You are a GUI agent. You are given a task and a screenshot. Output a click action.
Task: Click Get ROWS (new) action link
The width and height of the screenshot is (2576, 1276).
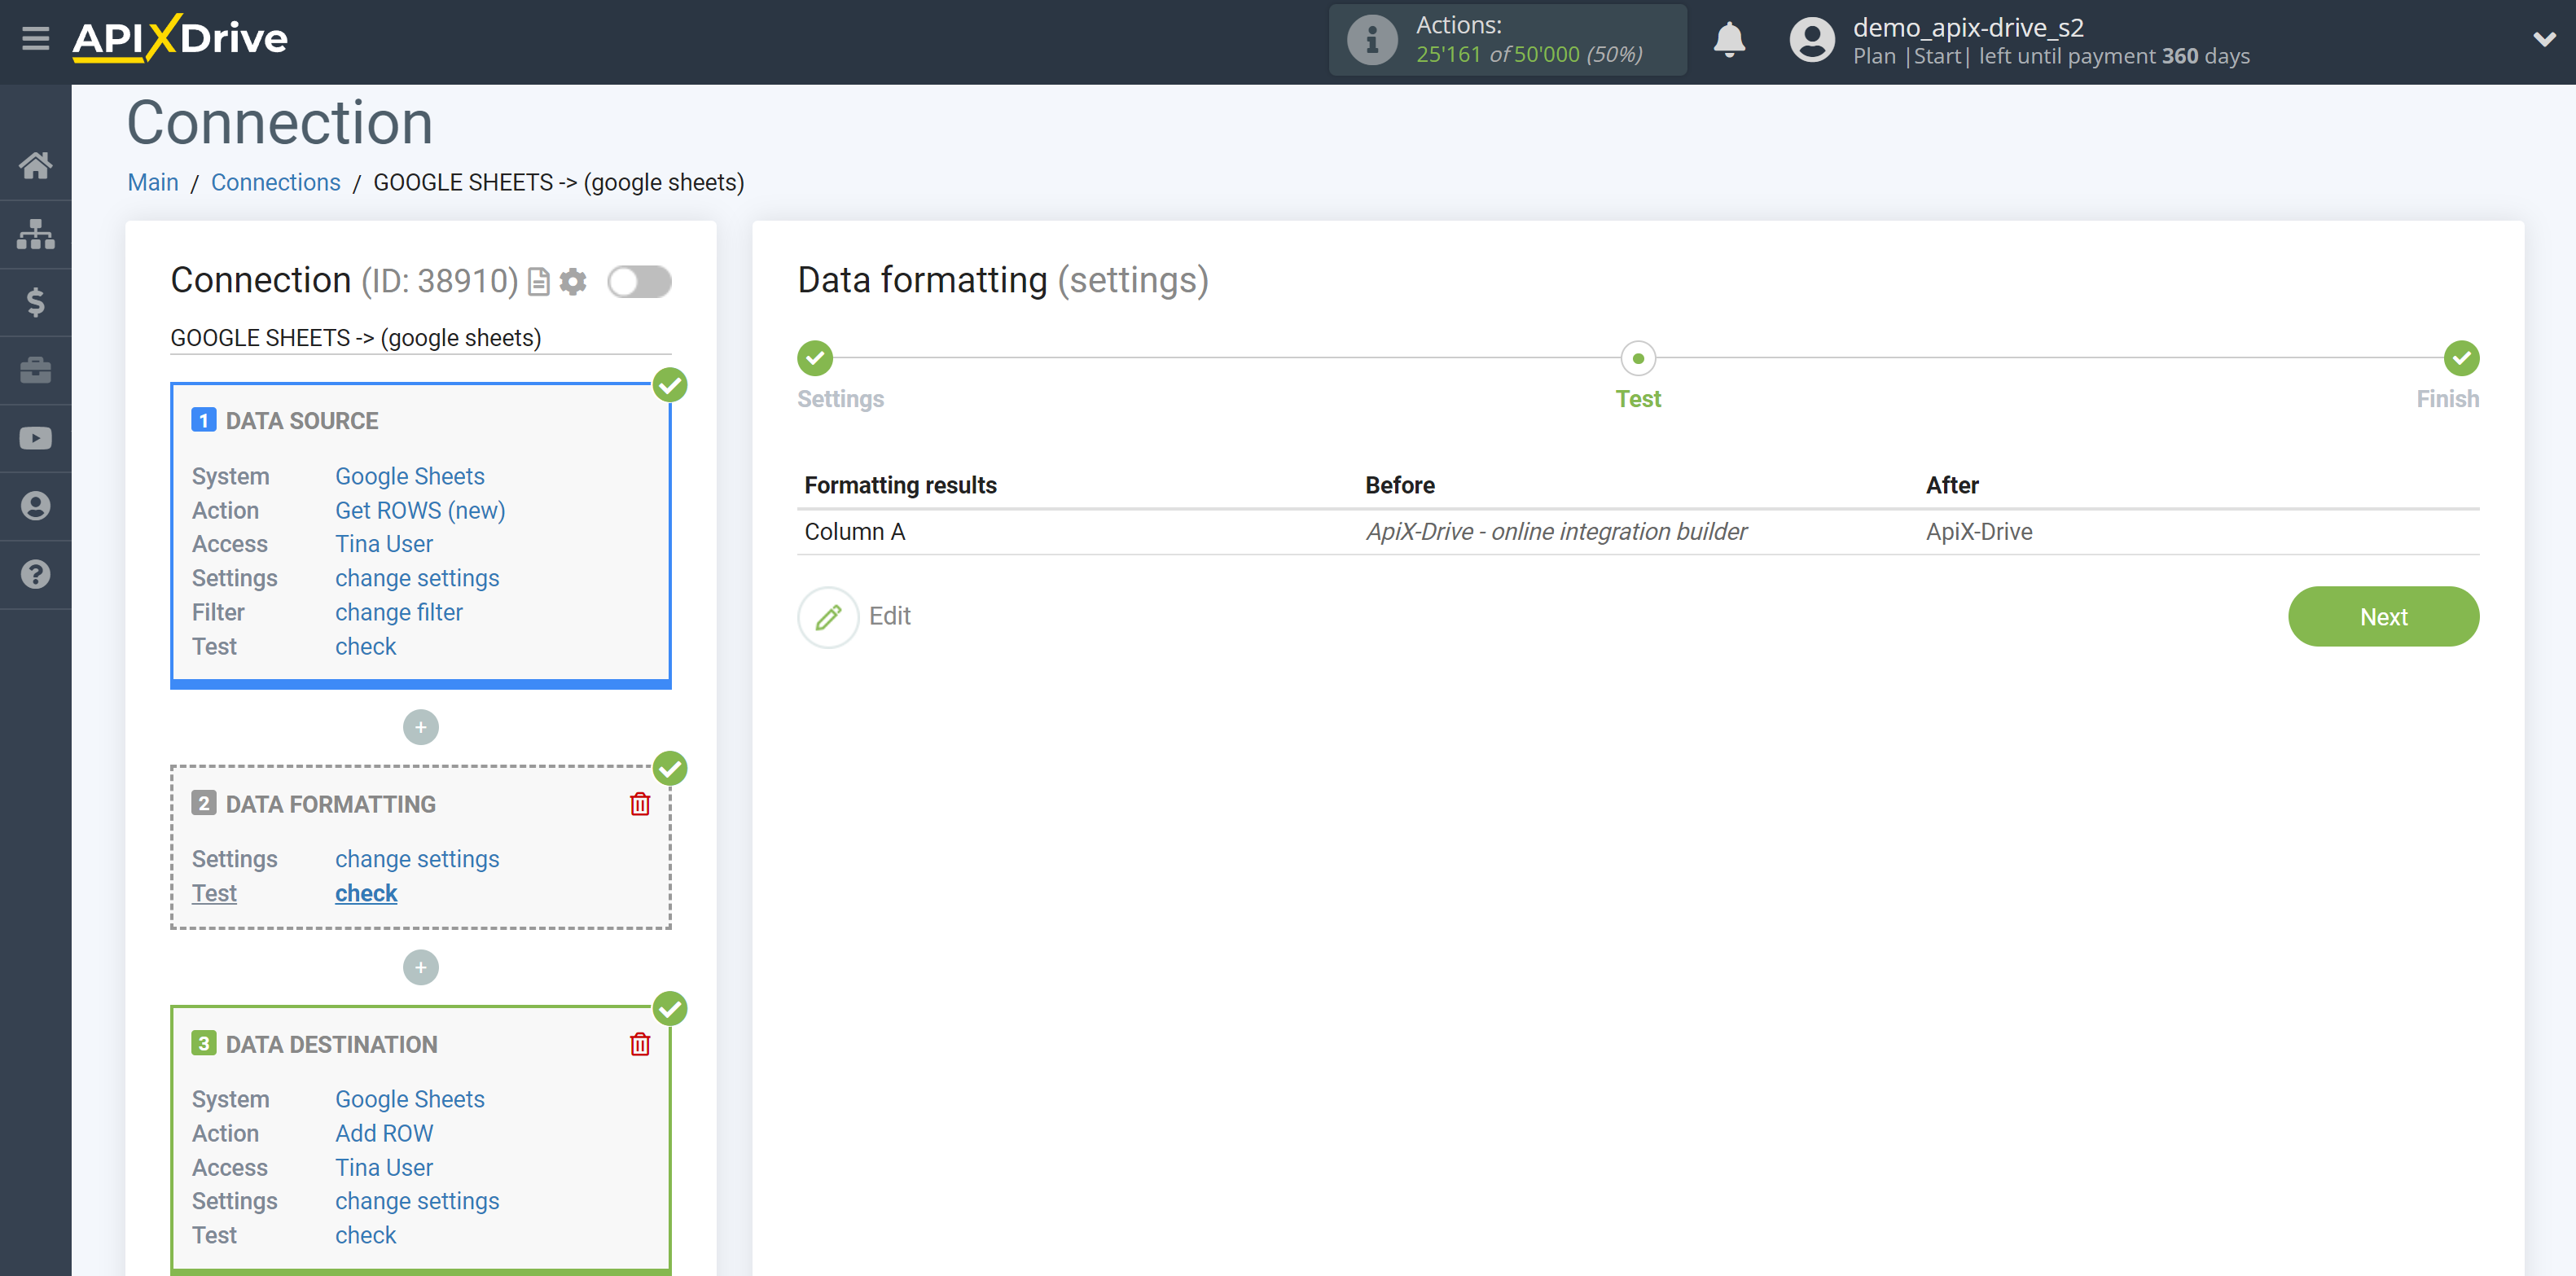[x=420, y=510]
